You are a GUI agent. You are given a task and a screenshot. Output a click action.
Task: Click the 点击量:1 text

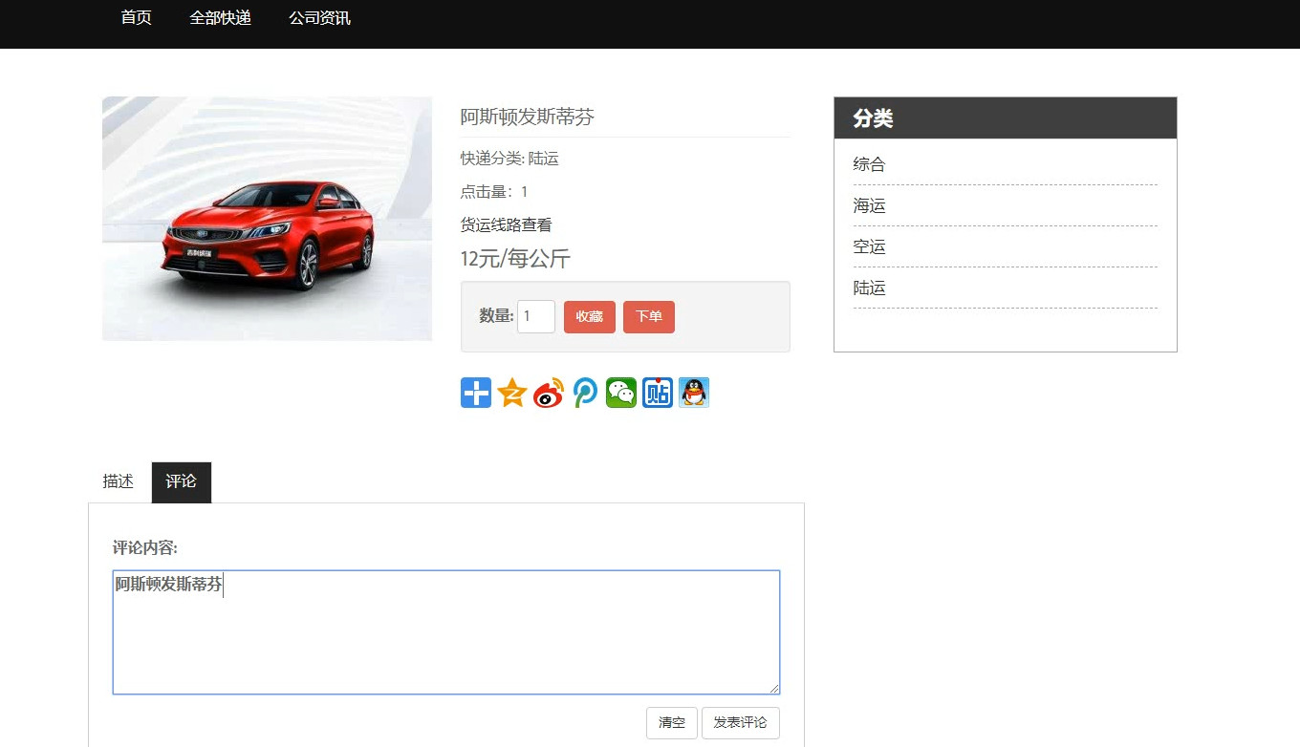(494, 192)
